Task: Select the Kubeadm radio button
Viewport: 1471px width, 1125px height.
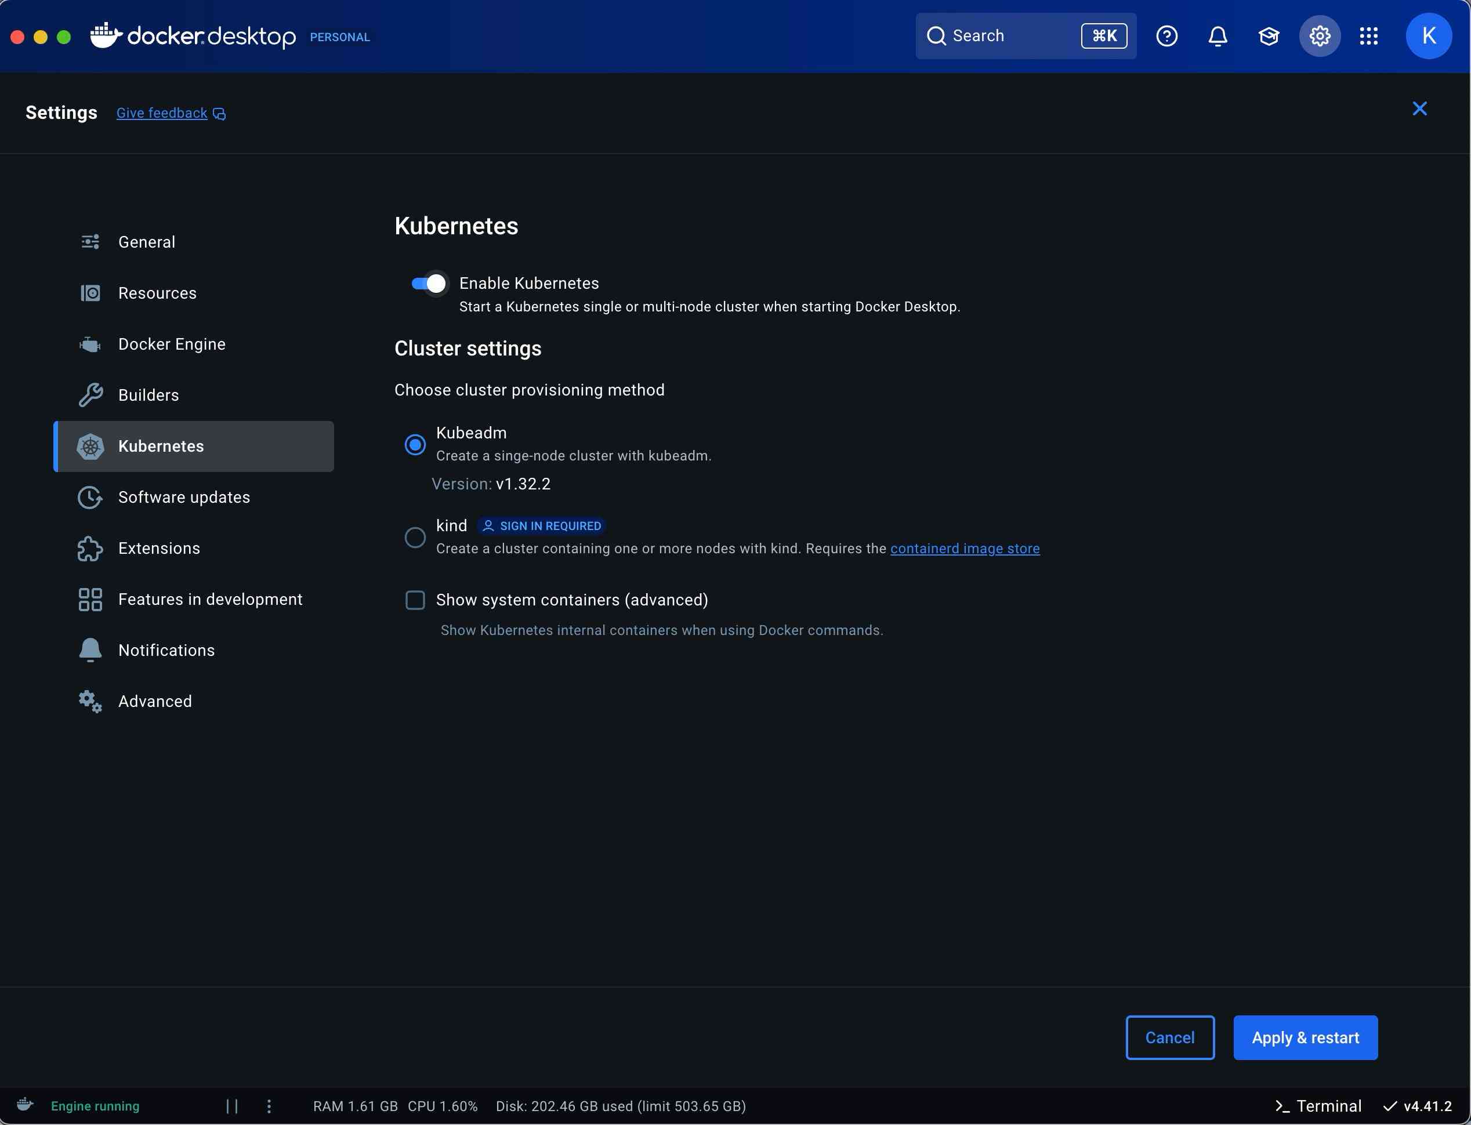Action: coord(415,445)
